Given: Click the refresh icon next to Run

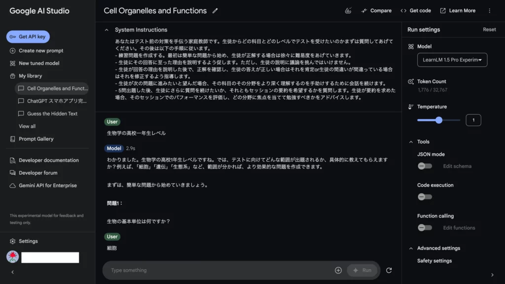Looking at the screenshot, I should point(389,270).
